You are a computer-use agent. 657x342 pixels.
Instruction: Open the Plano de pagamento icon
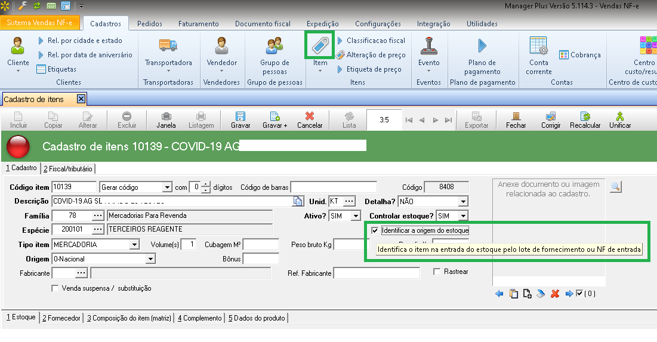[482, 45]
